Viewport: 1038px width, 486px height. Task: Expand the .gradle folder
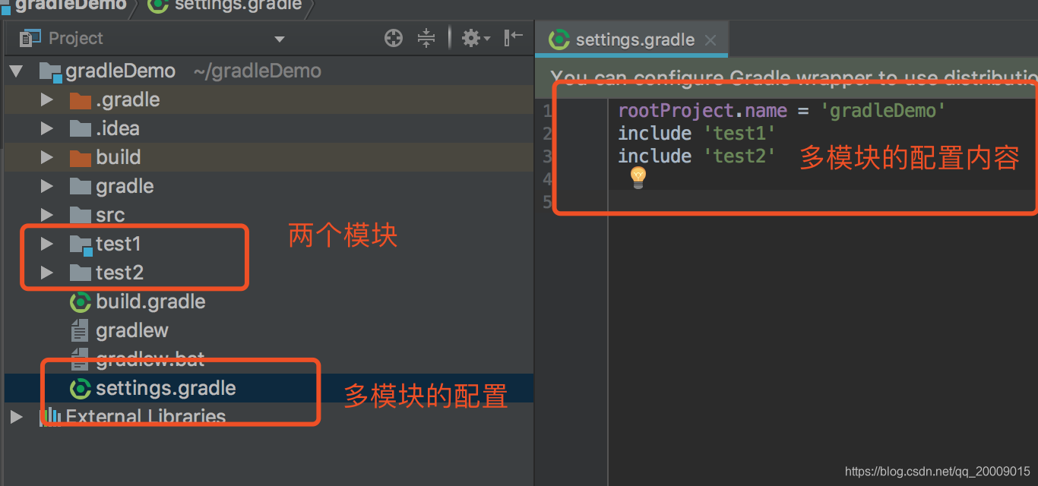[46, 99]
